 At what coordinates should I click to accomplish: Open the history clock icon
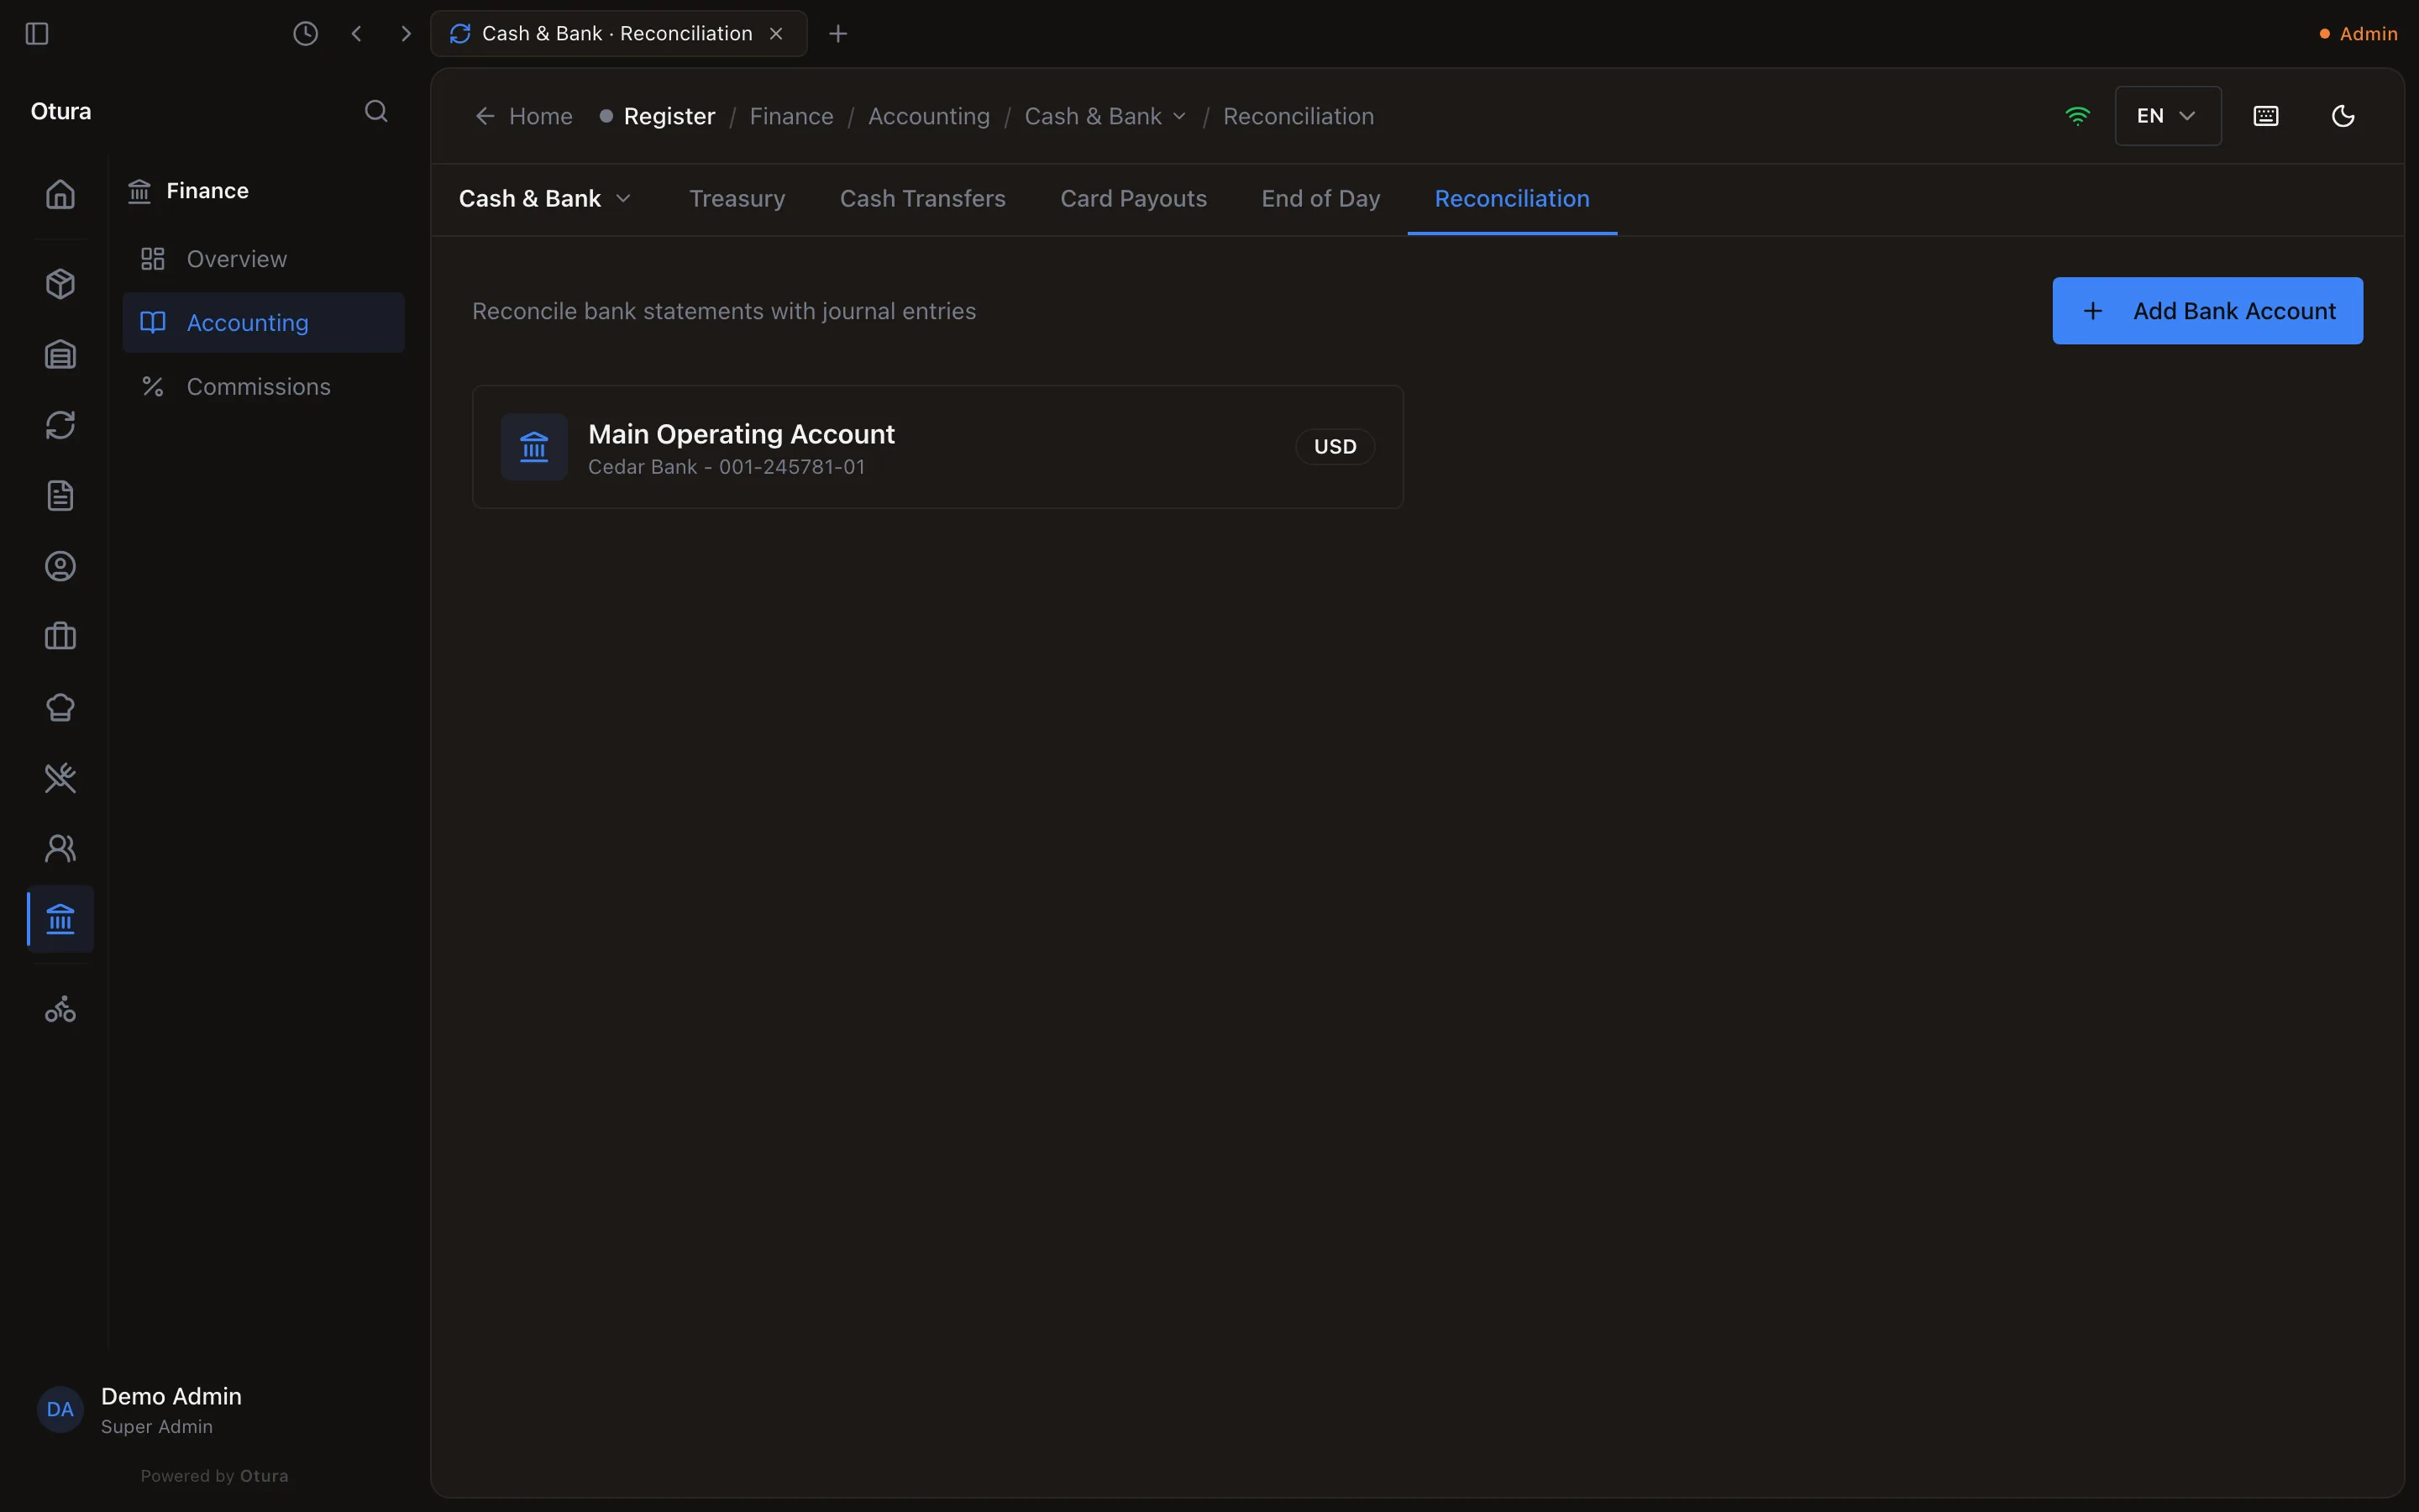click(305, 34)
